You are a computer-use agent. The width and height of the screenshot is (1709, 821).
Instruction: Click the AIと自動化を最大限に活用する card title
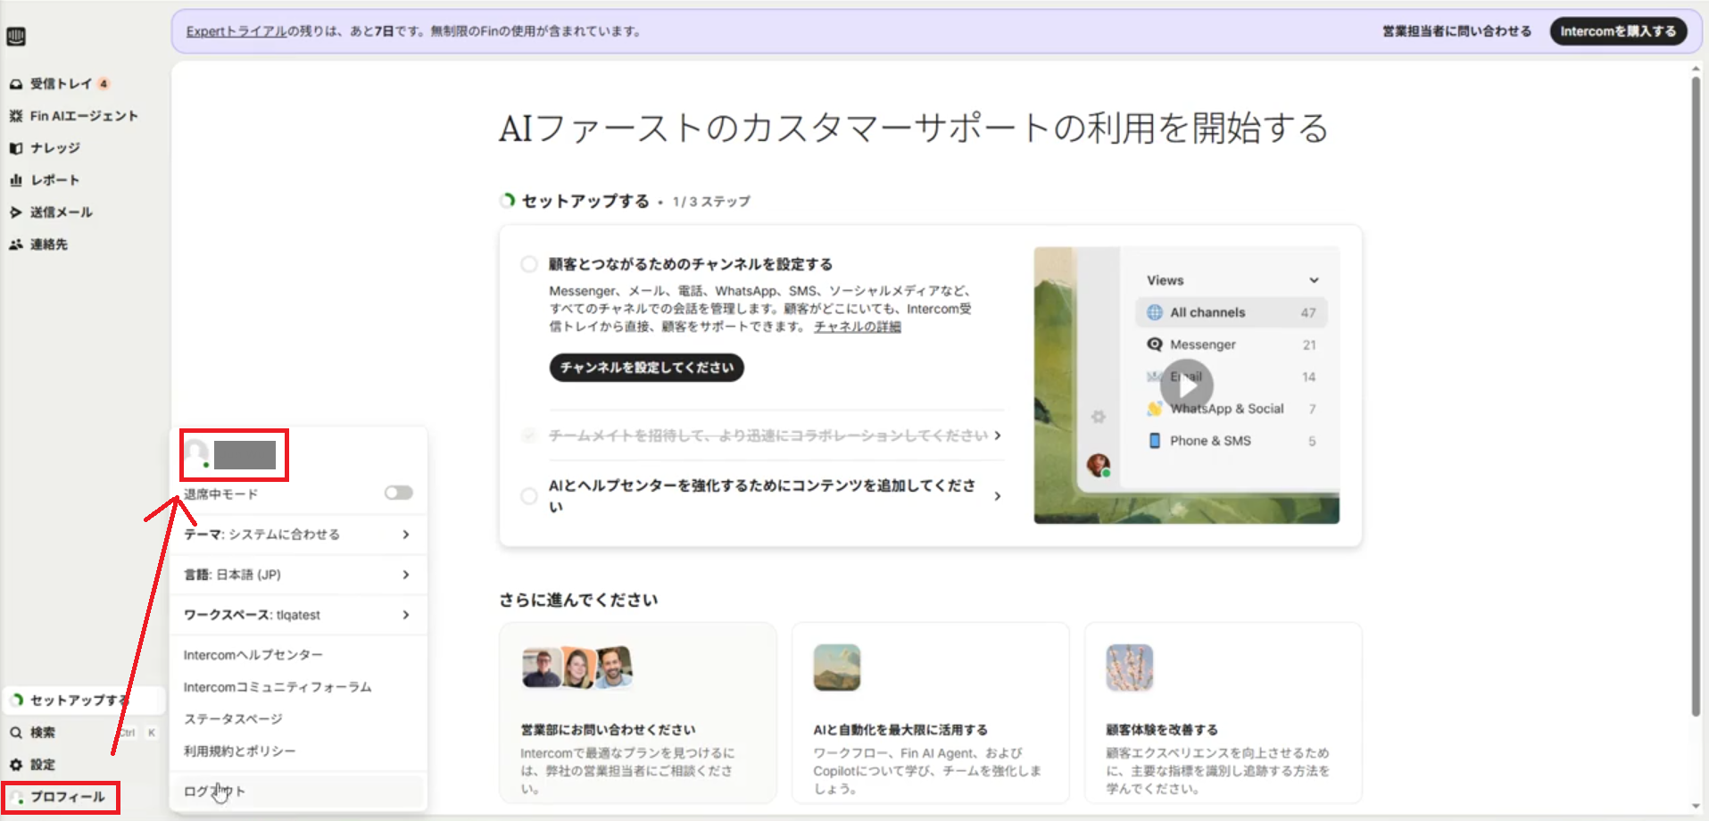900,730
